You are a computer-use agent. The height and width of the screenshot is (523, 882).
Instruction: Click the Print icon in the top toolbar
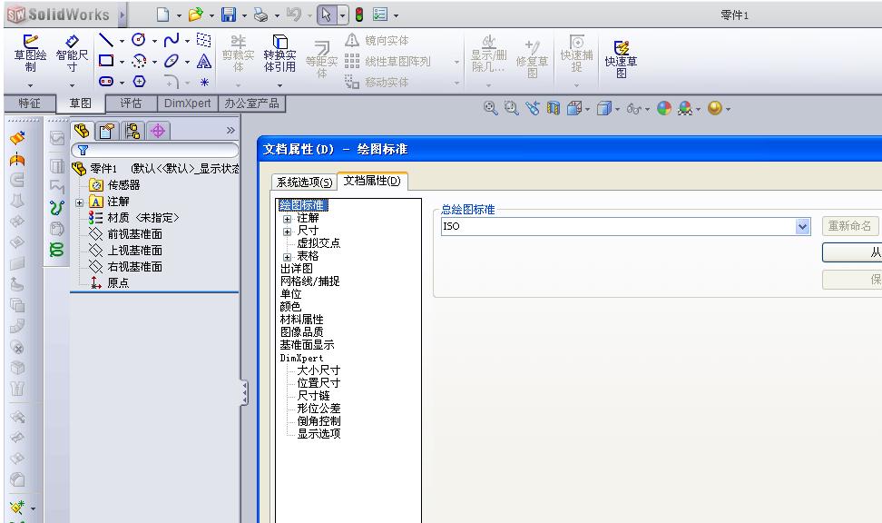click(x=260, y=15)
